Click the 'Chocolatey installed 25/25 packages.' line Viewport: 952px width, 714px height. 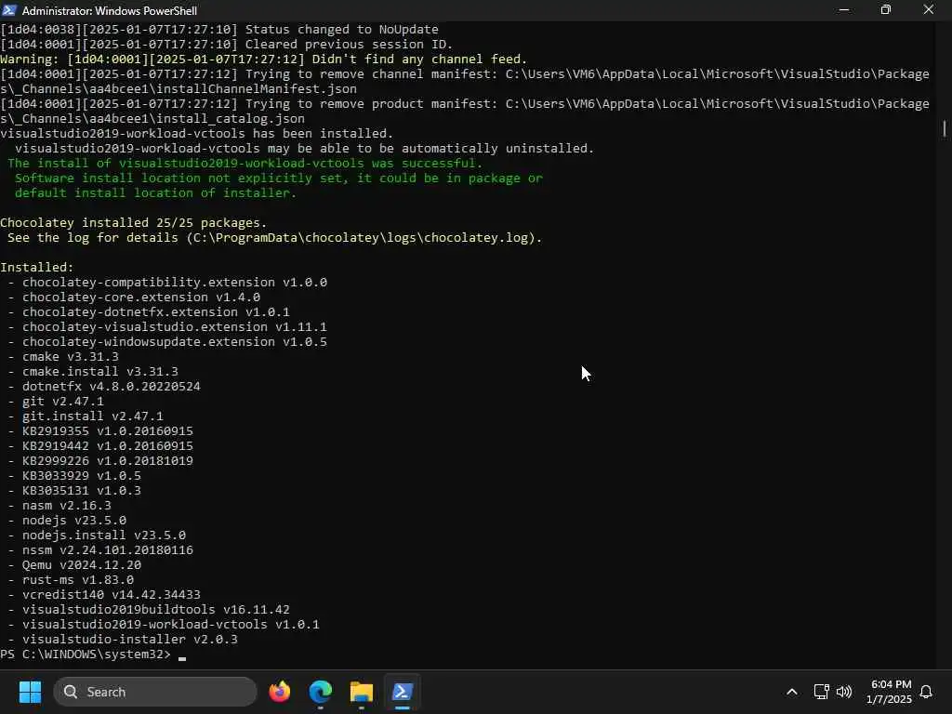point(134,222)
